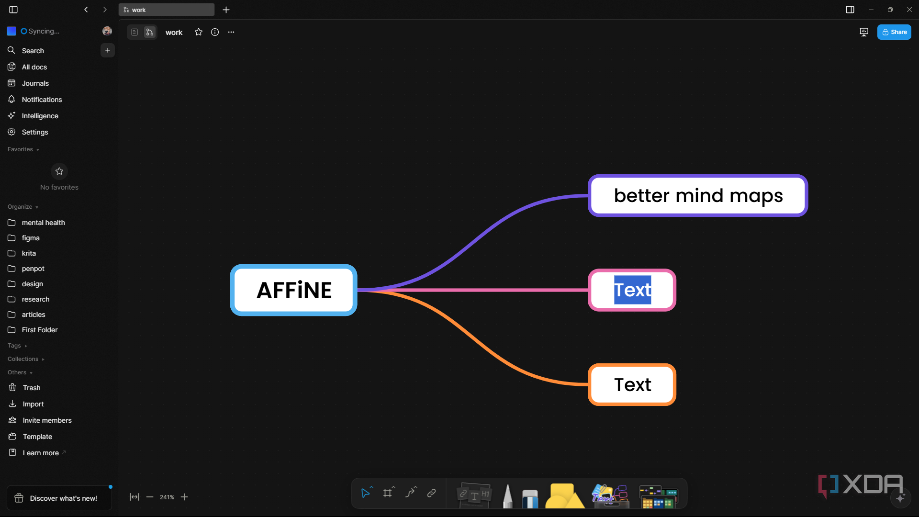Select the better mind maps node

click(x=698, y=196)
